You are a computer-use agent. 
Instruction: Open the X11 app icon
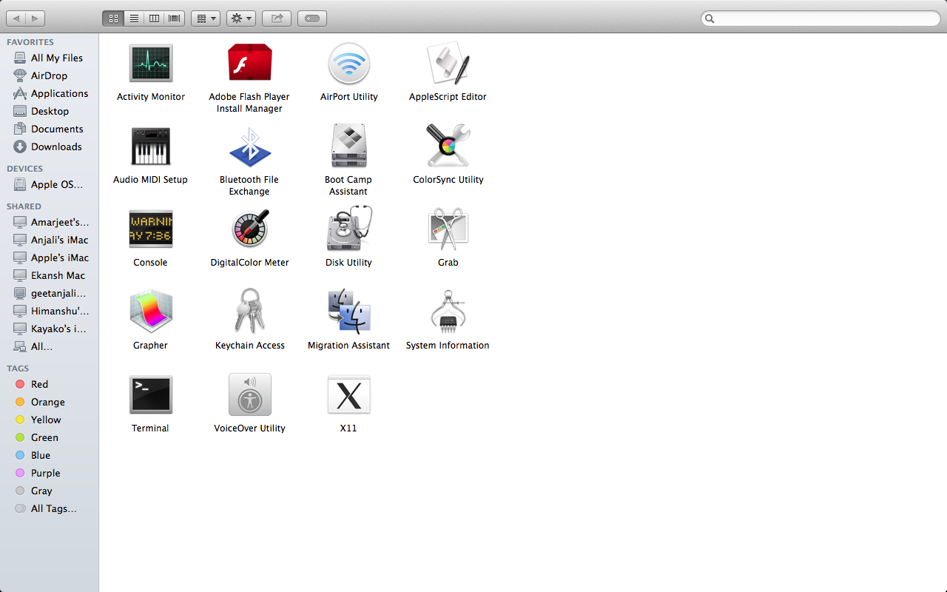coord(348,394)
